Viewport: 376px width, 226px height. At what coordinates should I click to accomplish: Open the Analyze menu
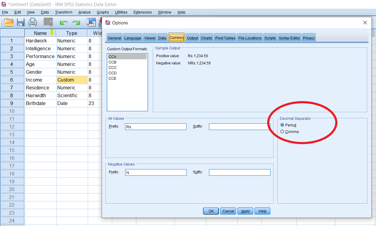84,12
